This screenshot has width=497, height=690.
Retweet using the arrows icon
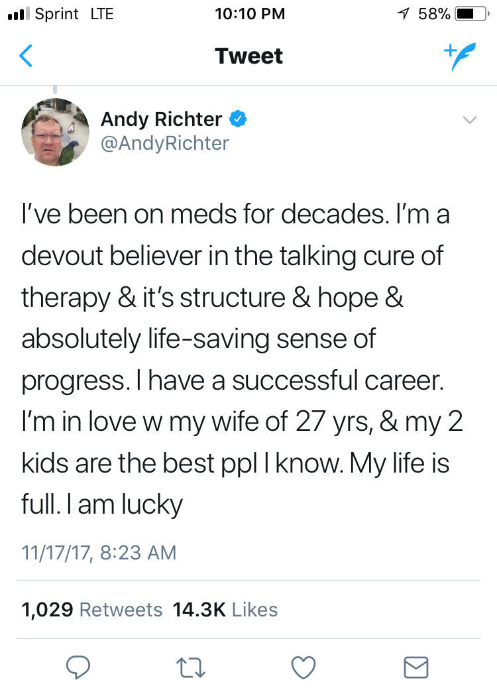click(x=191, y=667)
